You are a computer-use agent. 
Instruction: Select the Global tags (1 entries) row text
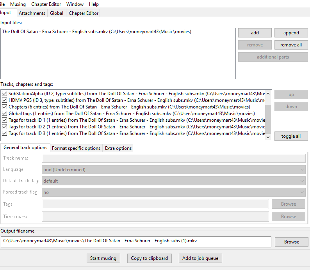pos(132,114)
